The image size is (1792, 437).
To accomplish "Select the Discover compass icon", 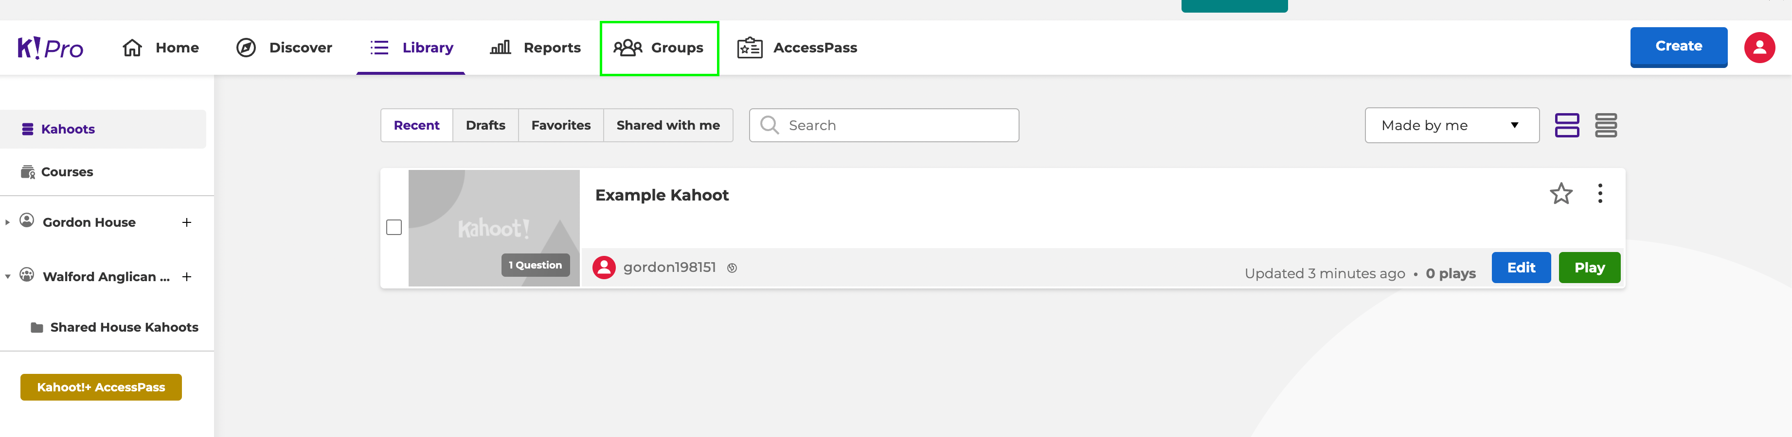I will pos(246,47).
